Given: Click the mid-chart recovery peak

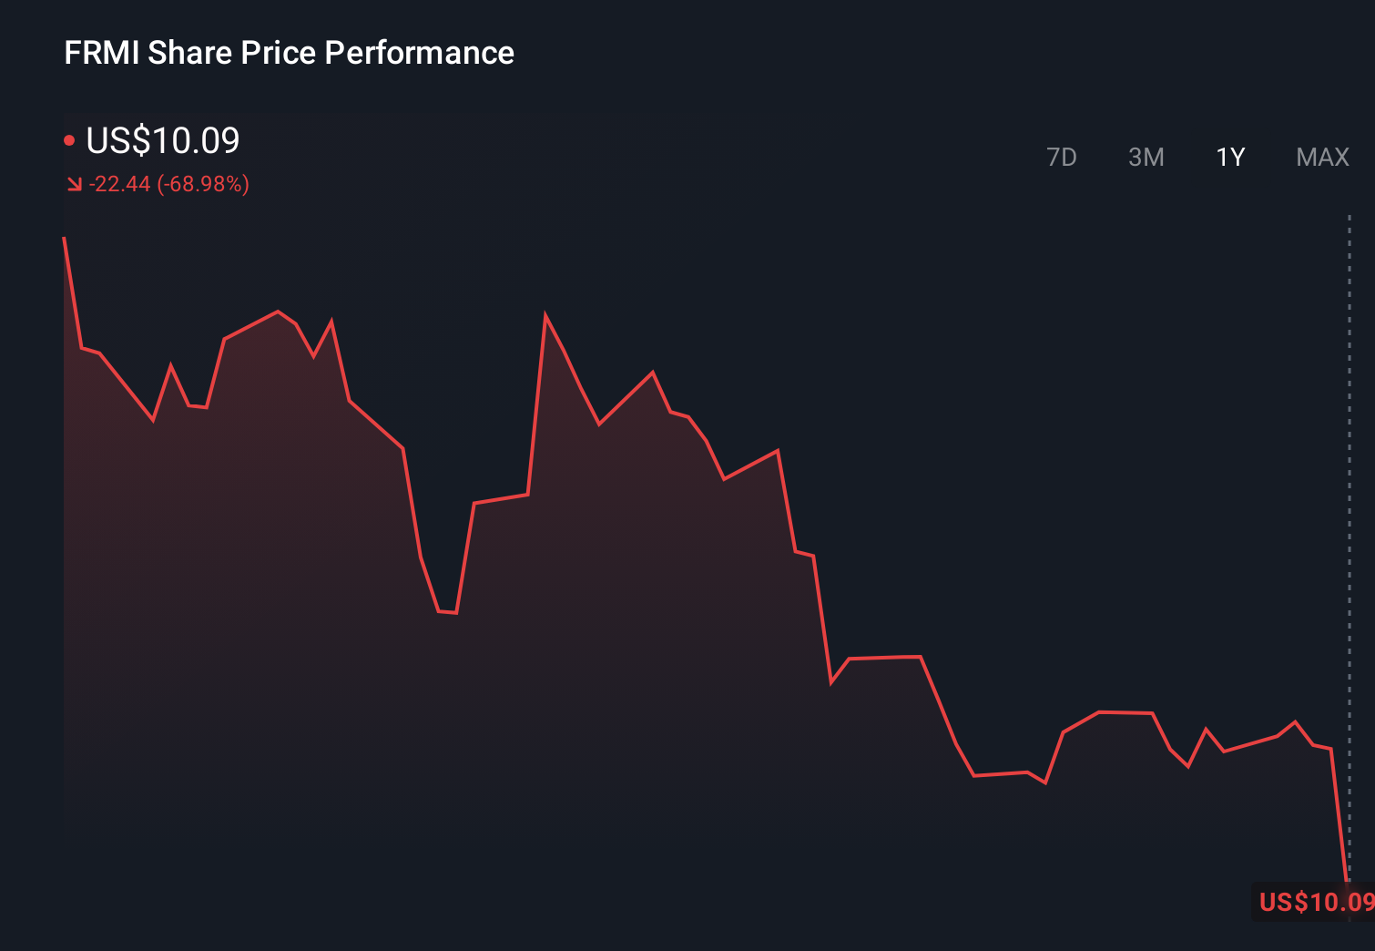Looking at the screenshot, I should [x=545, y=313].
